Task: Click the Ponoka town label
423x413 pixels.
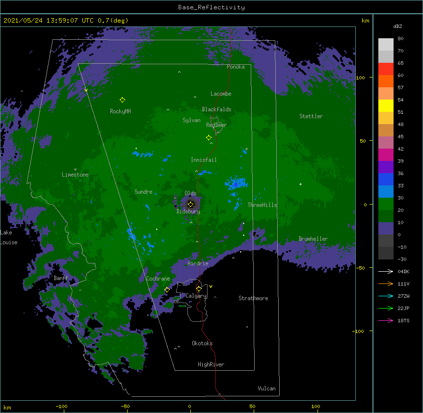Action: click(x=236, y=67)
